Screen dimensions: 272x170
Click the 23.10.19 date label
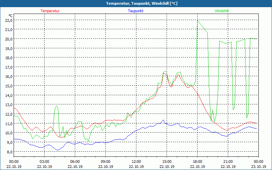[258, 167]
